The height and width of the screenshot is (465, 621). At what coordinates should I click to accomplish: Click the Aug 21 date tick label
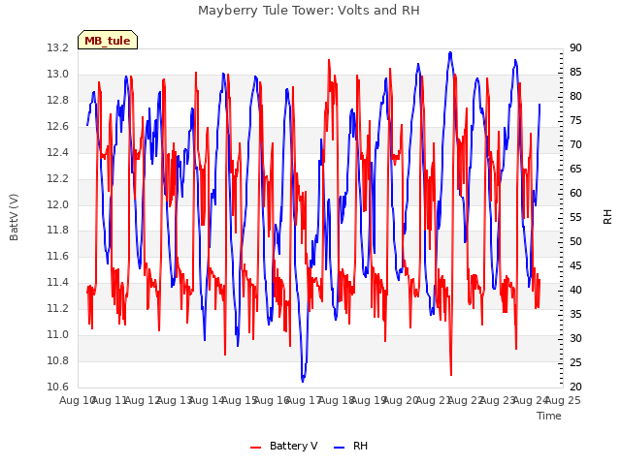pyautogui.click(x=434, y=400)
